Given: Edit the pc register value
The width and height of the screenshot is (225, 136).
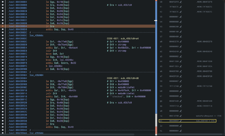Looking at the screenshot, I should 181,121.
